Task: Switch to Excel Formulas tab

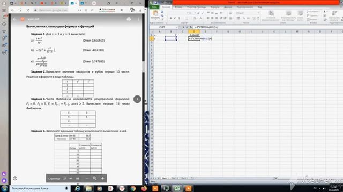Action: [214, 7]
